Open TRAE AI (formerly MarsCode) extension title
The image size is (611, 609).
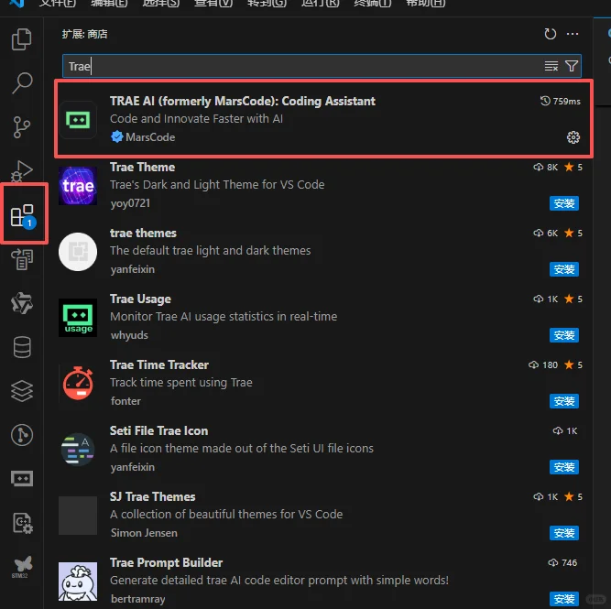[243, 102]
